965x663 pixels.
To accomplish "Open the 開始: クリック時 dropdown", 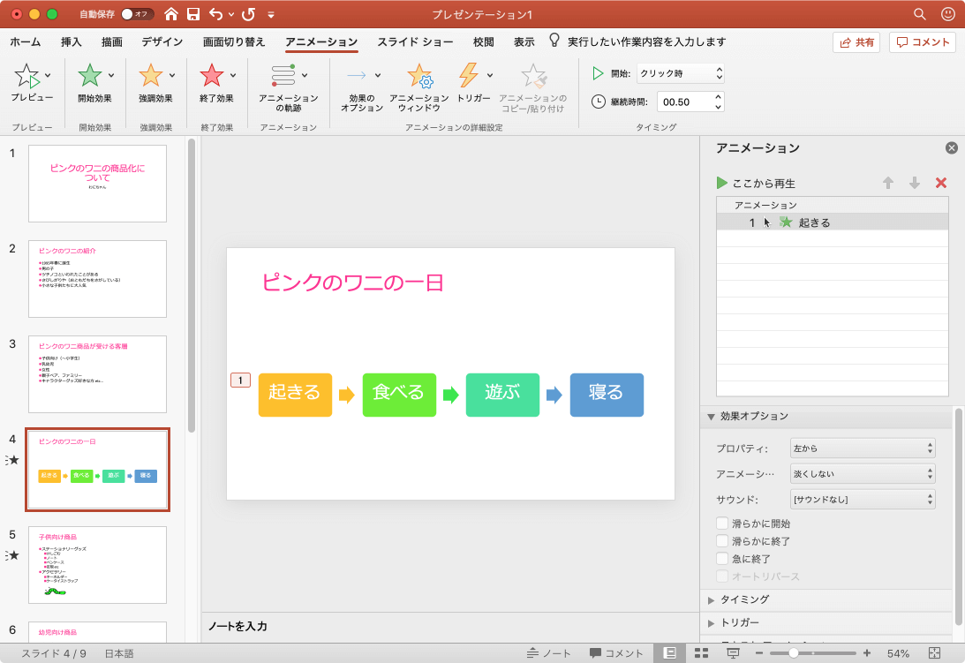I will coord(680,73).
